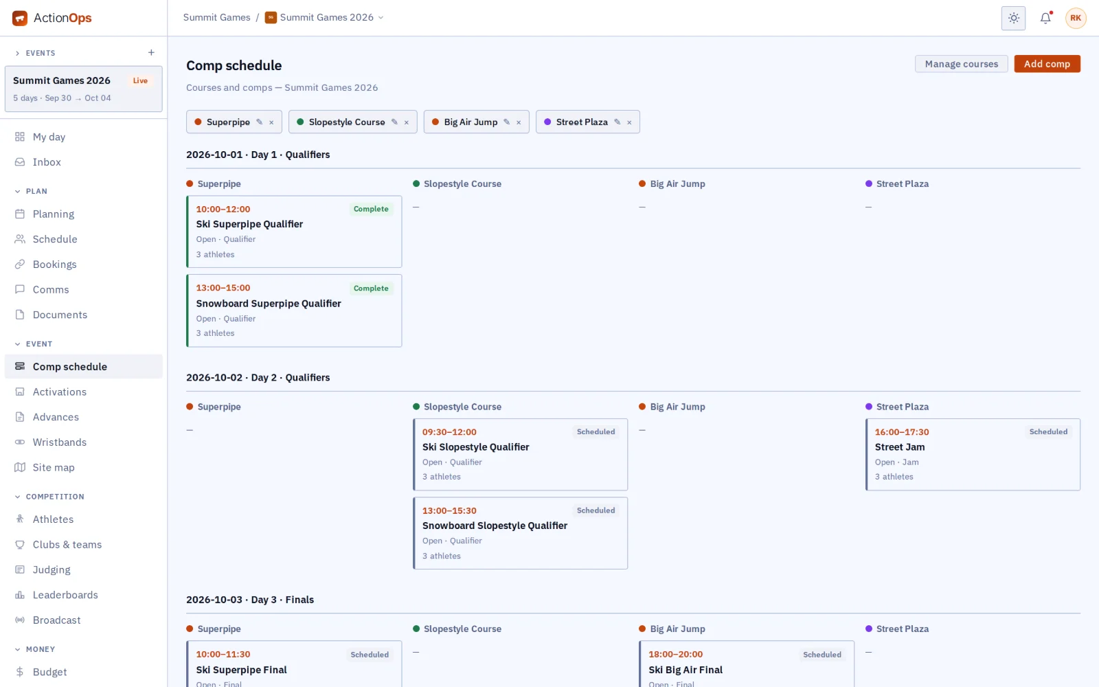Viewport: 1099px width, 687px height.
Task: Expand the EVENTS section chevron
Action: point(17,53)
